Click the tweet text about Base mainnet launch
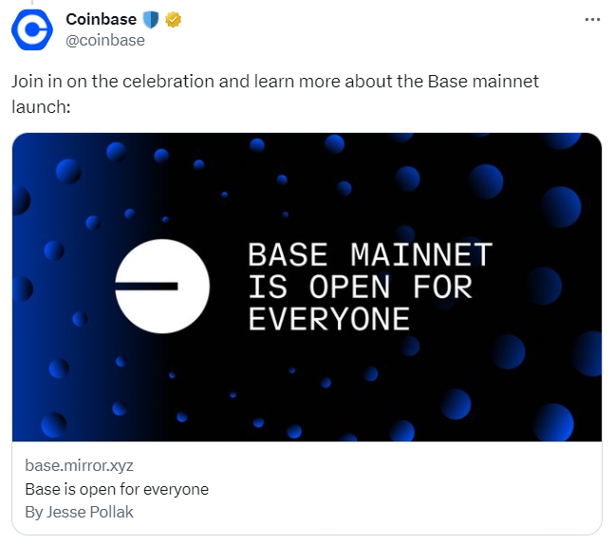The height and width of the screenshot is (545, 615). pos(275,94)
